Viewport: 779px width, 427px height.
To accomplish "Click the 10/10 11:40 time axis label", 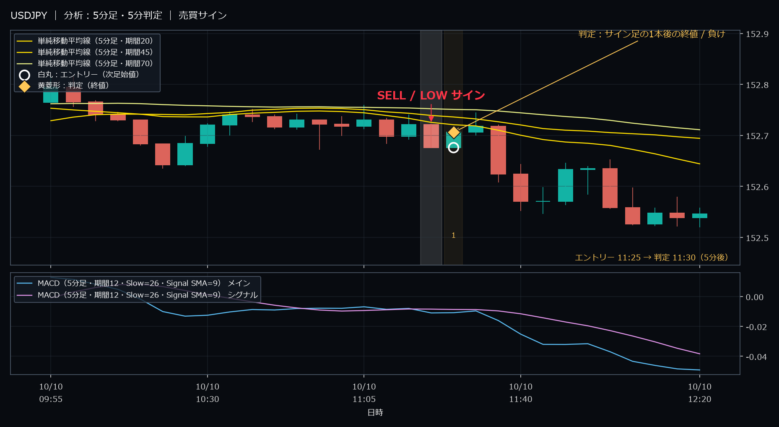I will pos(521,393).
